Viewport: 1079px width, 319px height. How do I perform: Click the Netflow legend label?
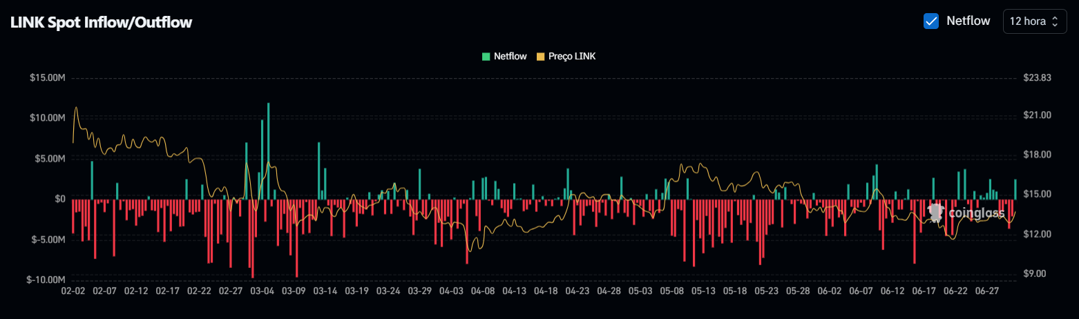[510, 57]
